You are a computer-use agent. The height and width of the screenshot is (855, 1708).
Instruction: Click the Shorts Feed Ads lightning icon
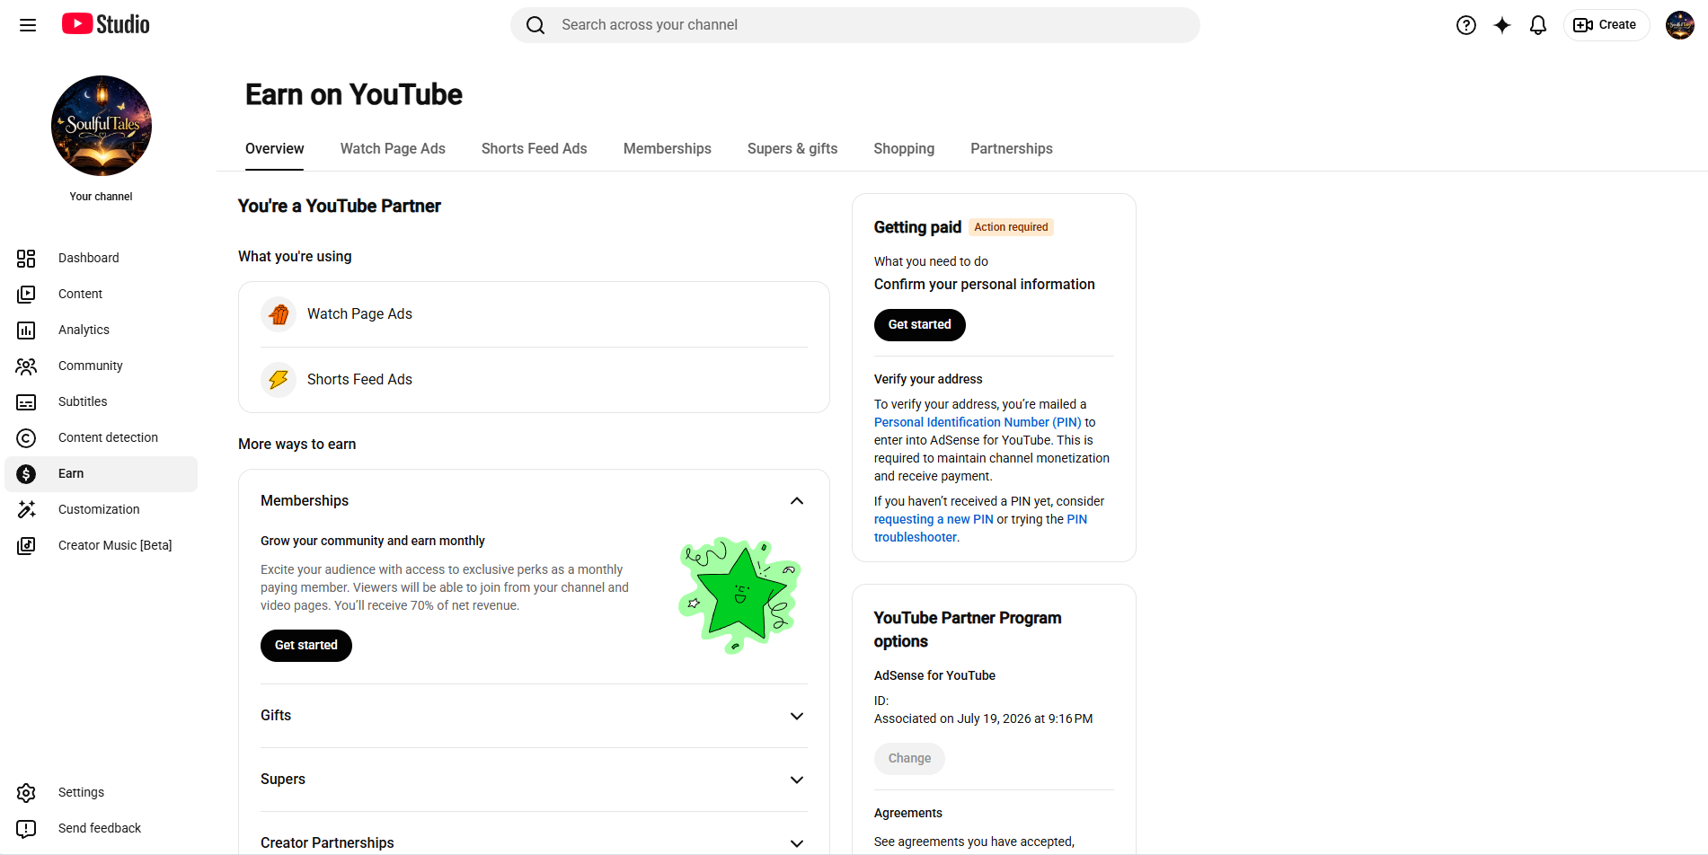279,380
